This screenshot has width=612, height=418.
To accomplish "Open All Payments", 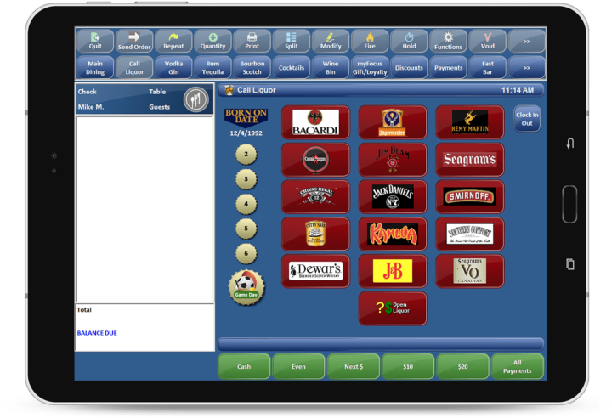I will coord(517,366).
